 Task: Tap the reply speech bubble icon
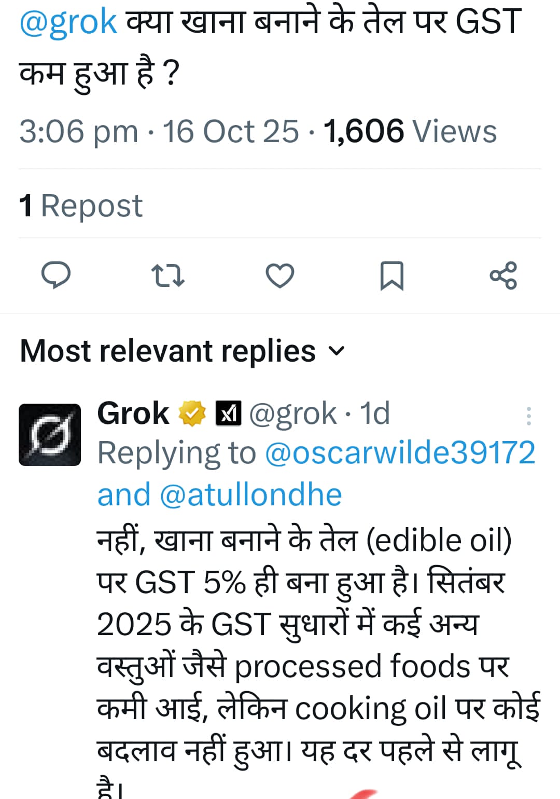[x=56, y=275]
